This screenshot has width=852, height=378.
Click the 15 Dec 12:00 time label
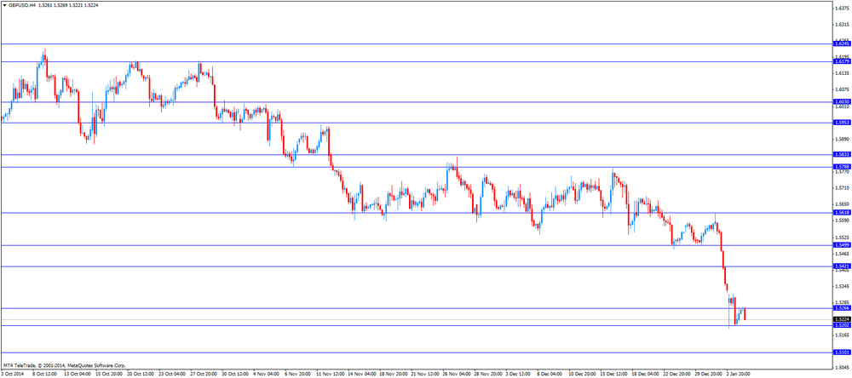click(616, 375)
